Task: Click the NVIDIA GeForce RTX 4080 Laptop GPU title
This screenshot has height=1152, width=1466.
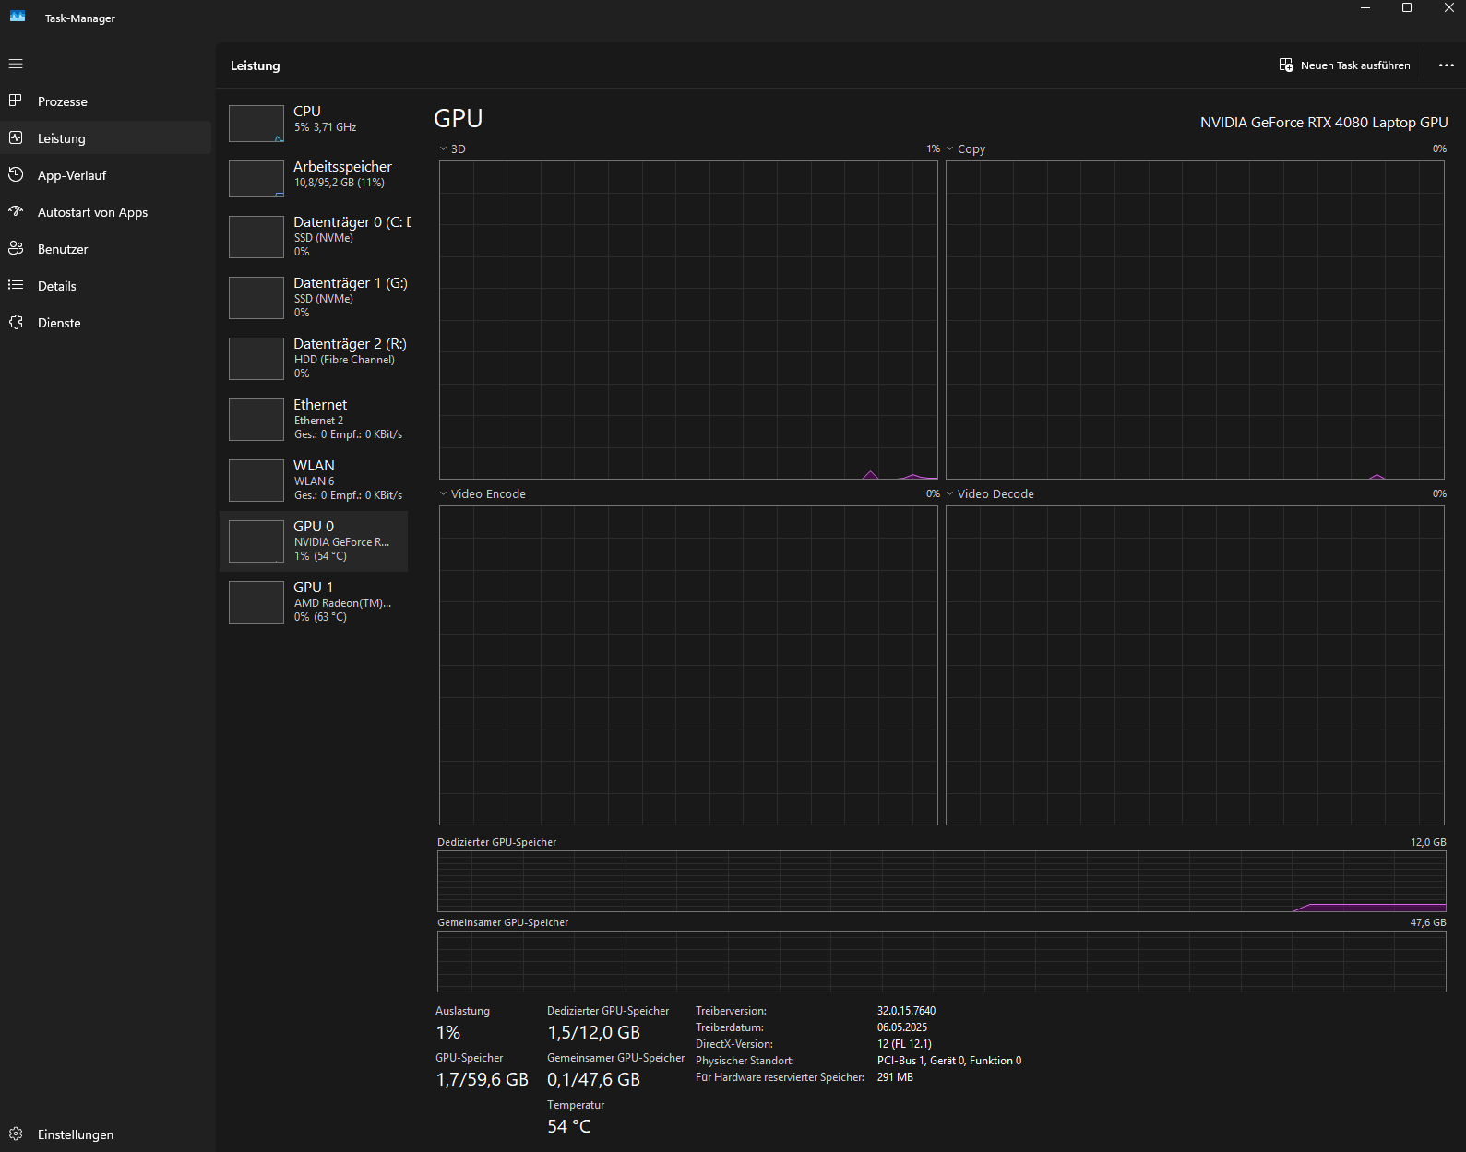Action: tap(1324, 123)
